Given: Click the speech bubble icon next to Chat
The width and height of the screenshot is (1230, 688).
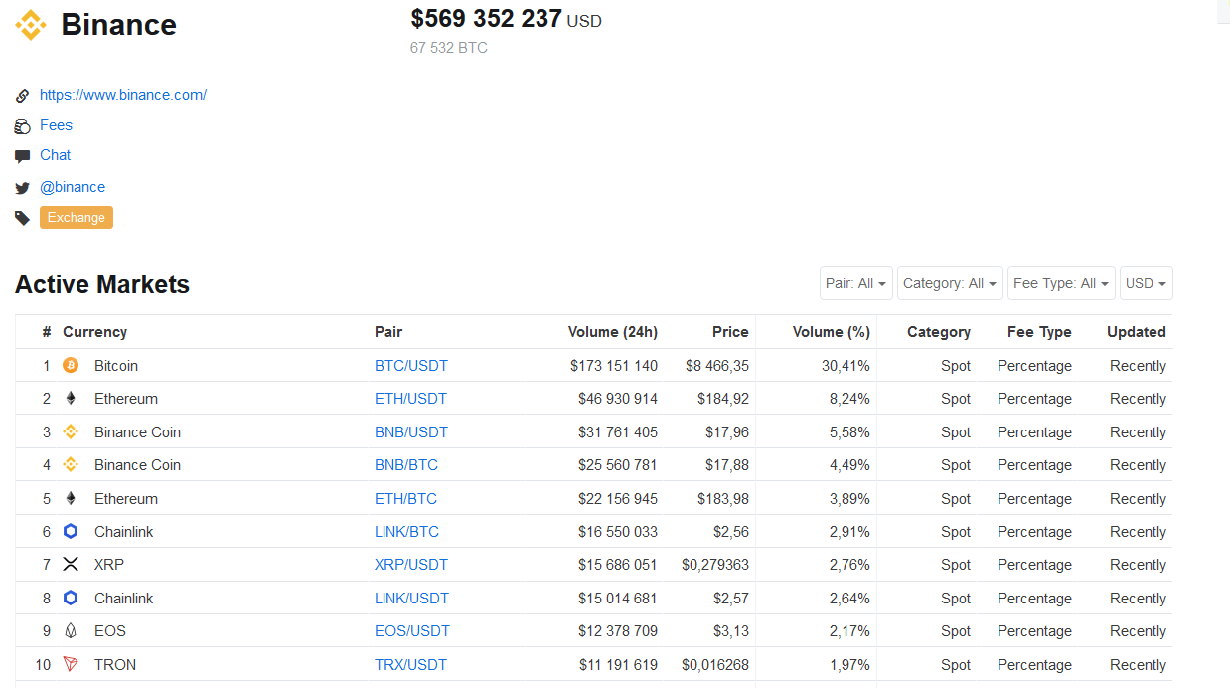Looking at the screenshot, I should tap(22, 156).
